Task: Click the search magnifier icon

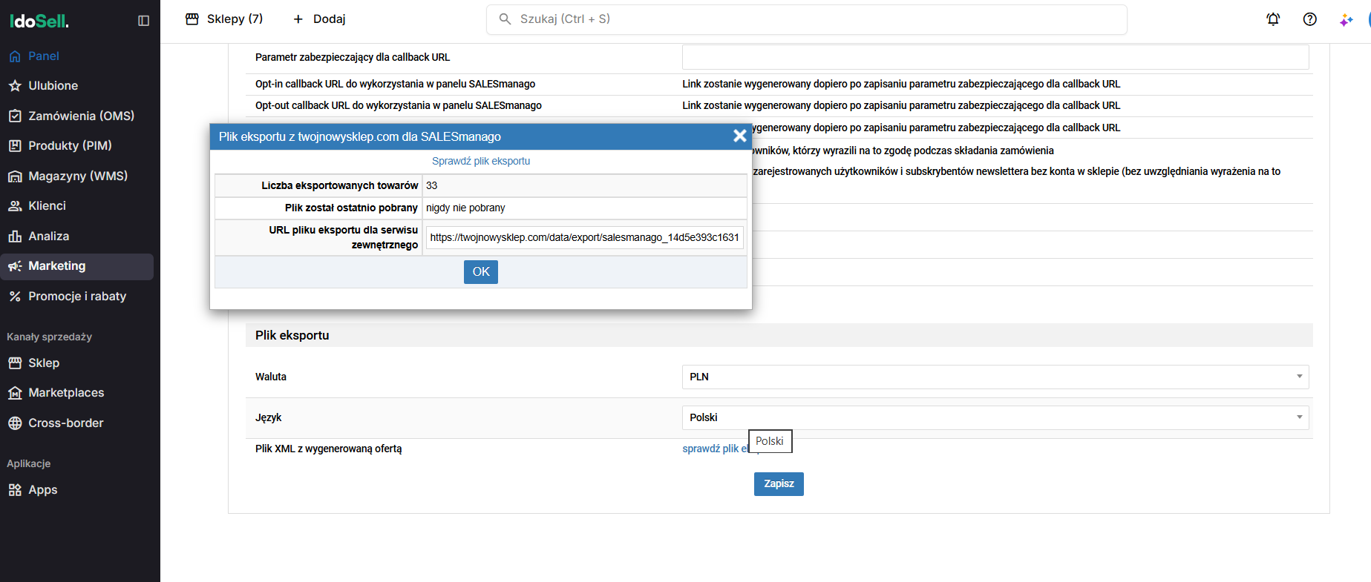Action: coord(505,19)
